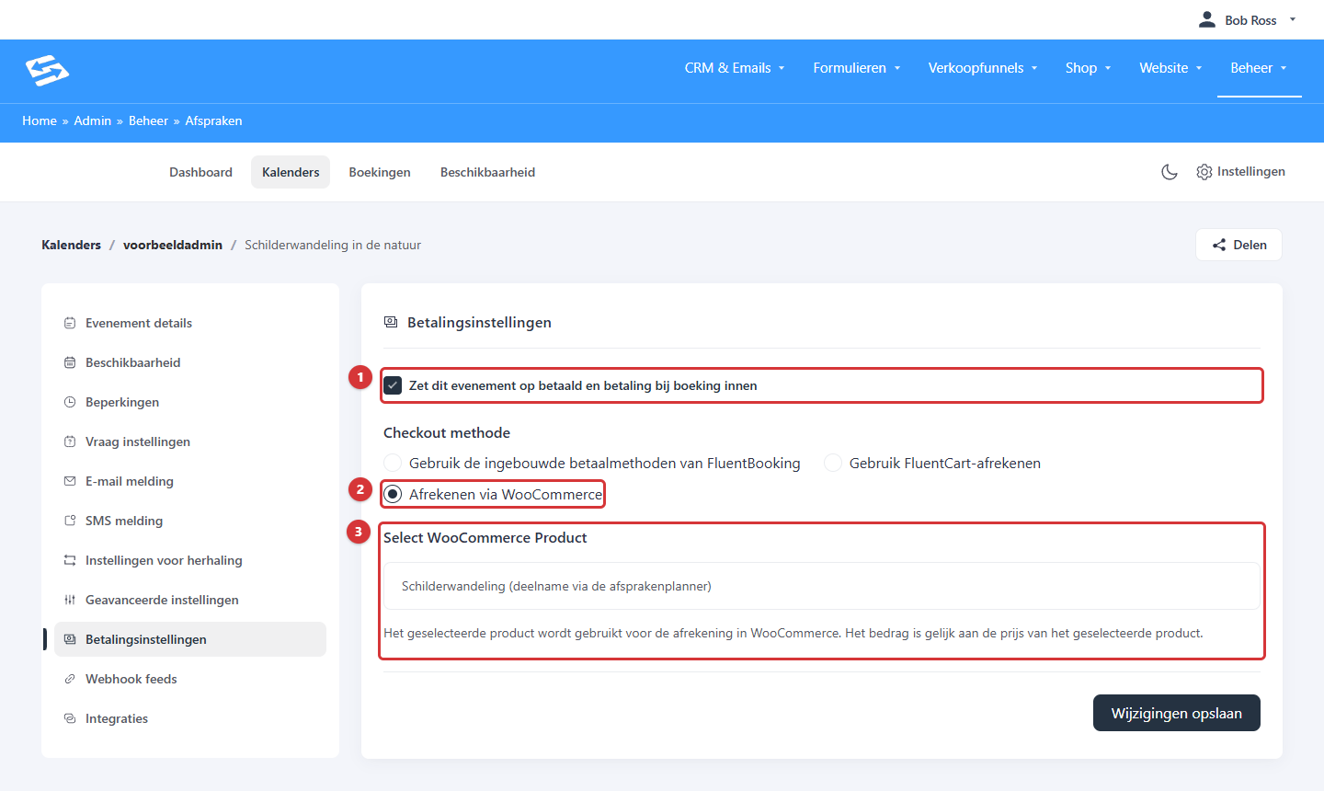Open the WooCommerce product selector
1324x791 pixels.
822,586
